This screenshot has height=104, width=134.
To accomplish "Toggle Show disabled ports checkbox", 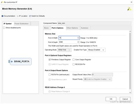I will pos(4,28).
